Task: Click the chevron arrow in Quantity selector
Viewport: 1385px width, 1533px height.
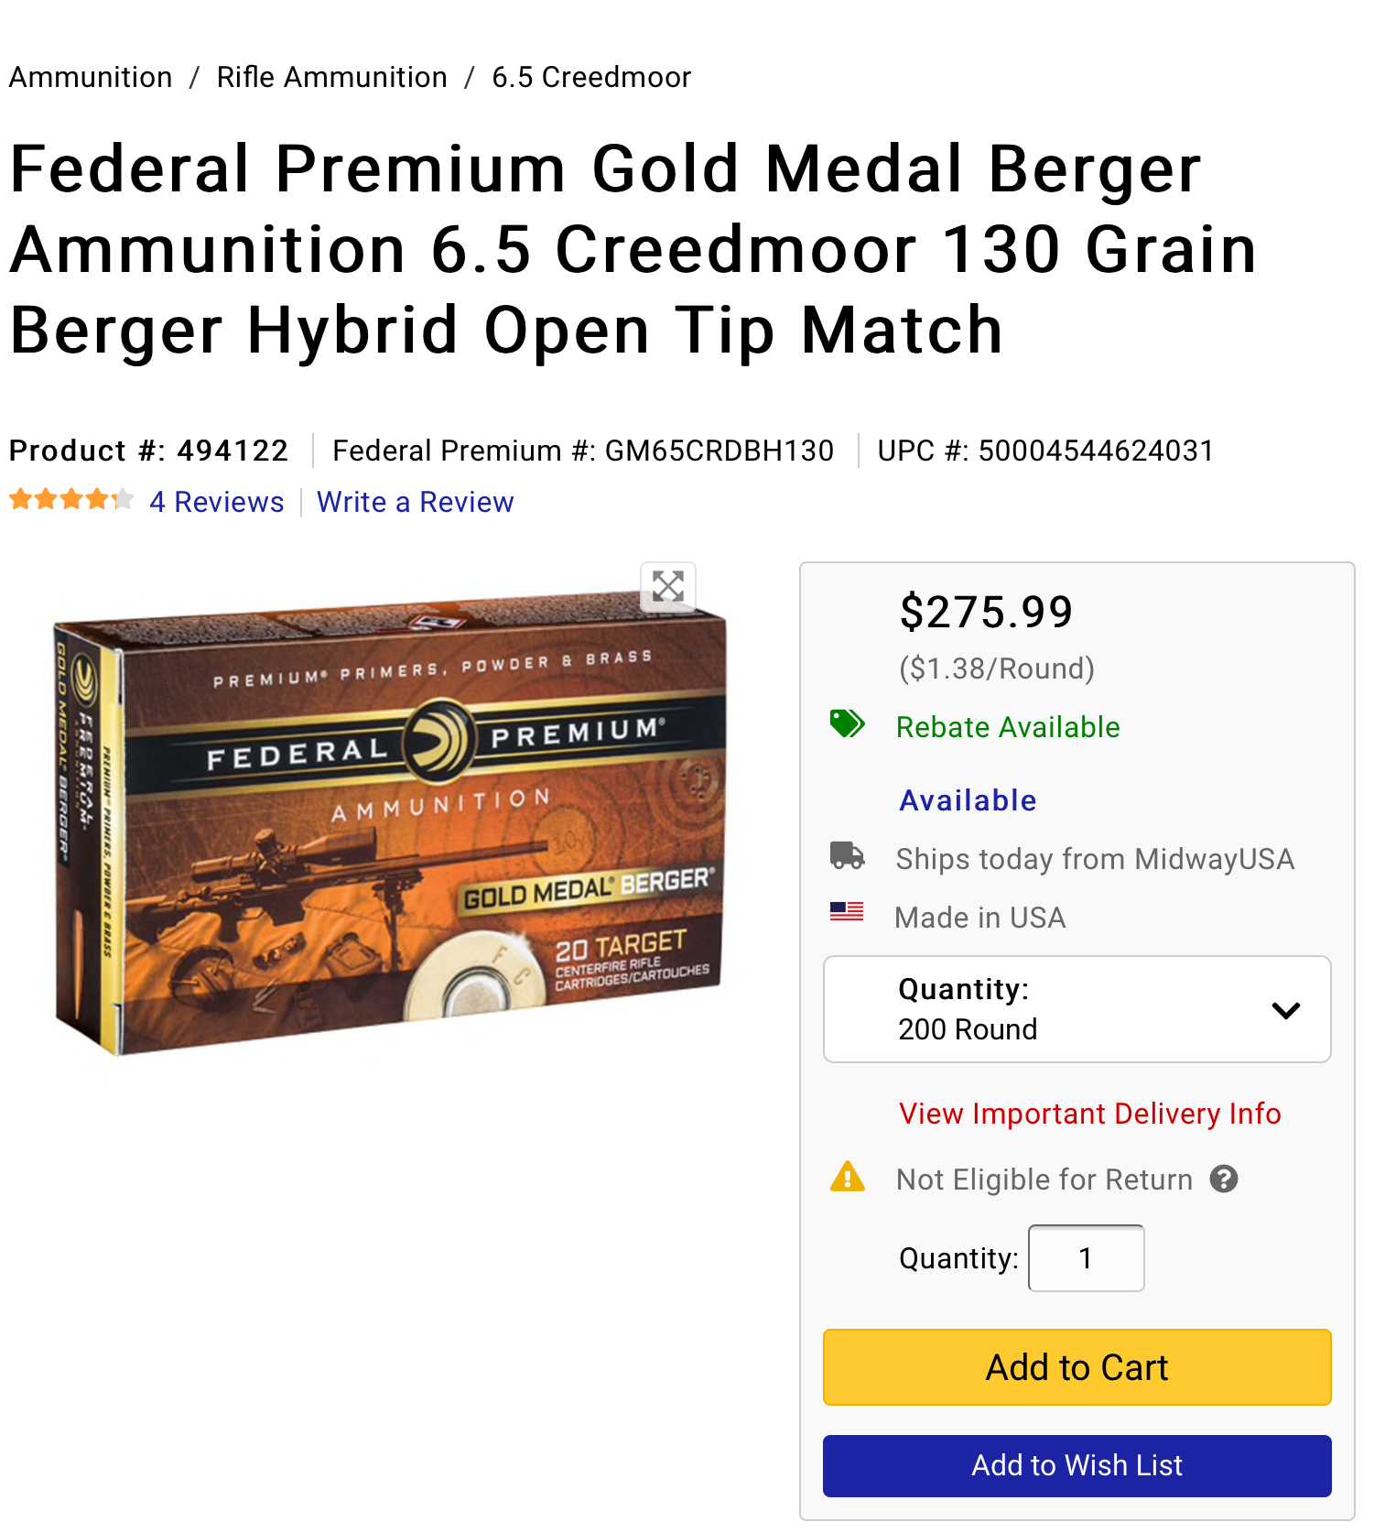Action: click(1286, 1010)
